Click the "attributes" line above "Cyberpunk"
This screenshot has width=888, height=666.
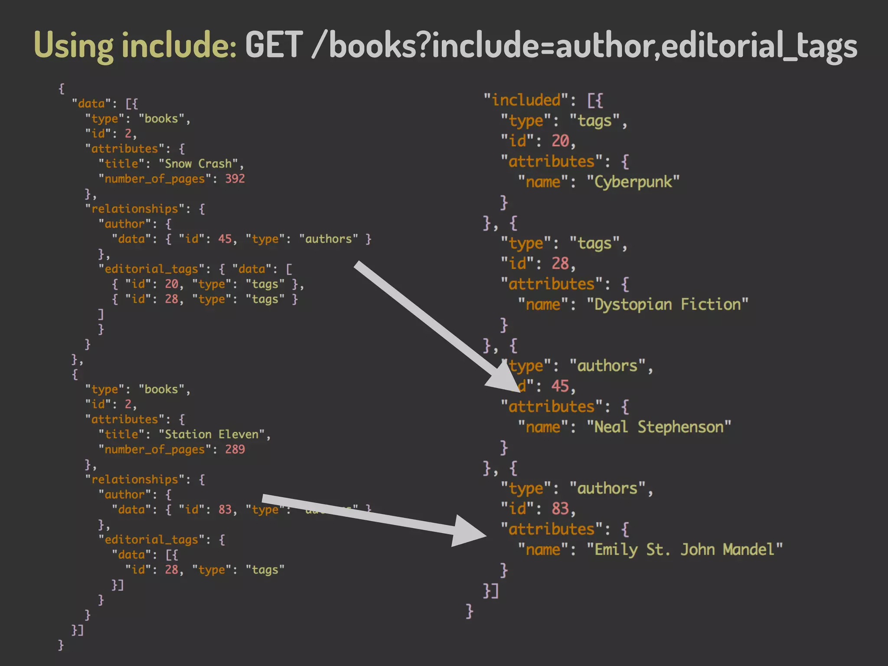(x=565, y=161)
